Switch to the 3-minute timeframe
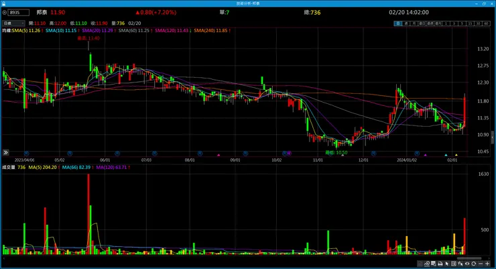This screenshot has height=269, width=496. pyautogui.click(x=454, y=23)
